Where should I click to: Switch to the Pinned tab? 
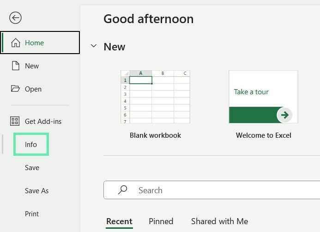point(161,221)
